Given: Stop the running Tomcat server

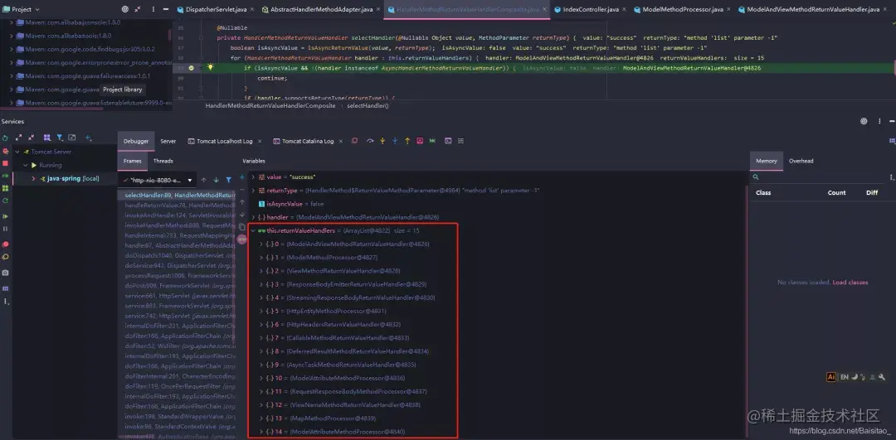Looking at the screenshot, I should 5,163.
